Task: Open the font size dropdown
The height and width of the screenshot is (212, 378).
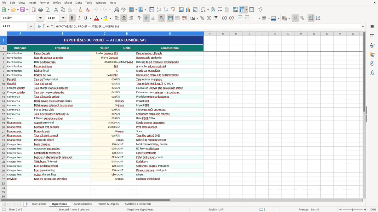Action: point(63,18)
